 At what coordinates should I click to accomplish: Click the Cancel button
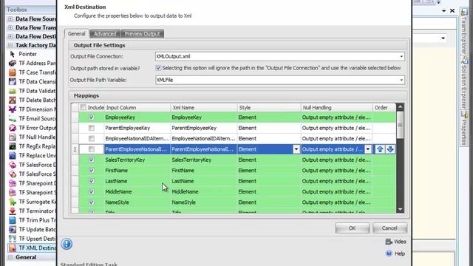point(389,228)
